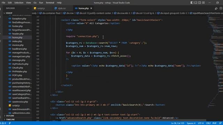This screenshot has width=223, height=125.
Task: Open the customize layout icon
Action: coord(203,2)
